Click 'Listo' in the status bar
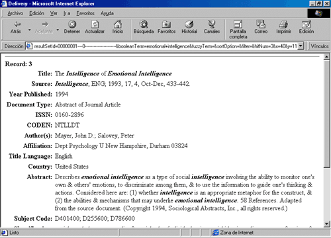The width and height of the screenshot is (331, 238). (14, 233)
